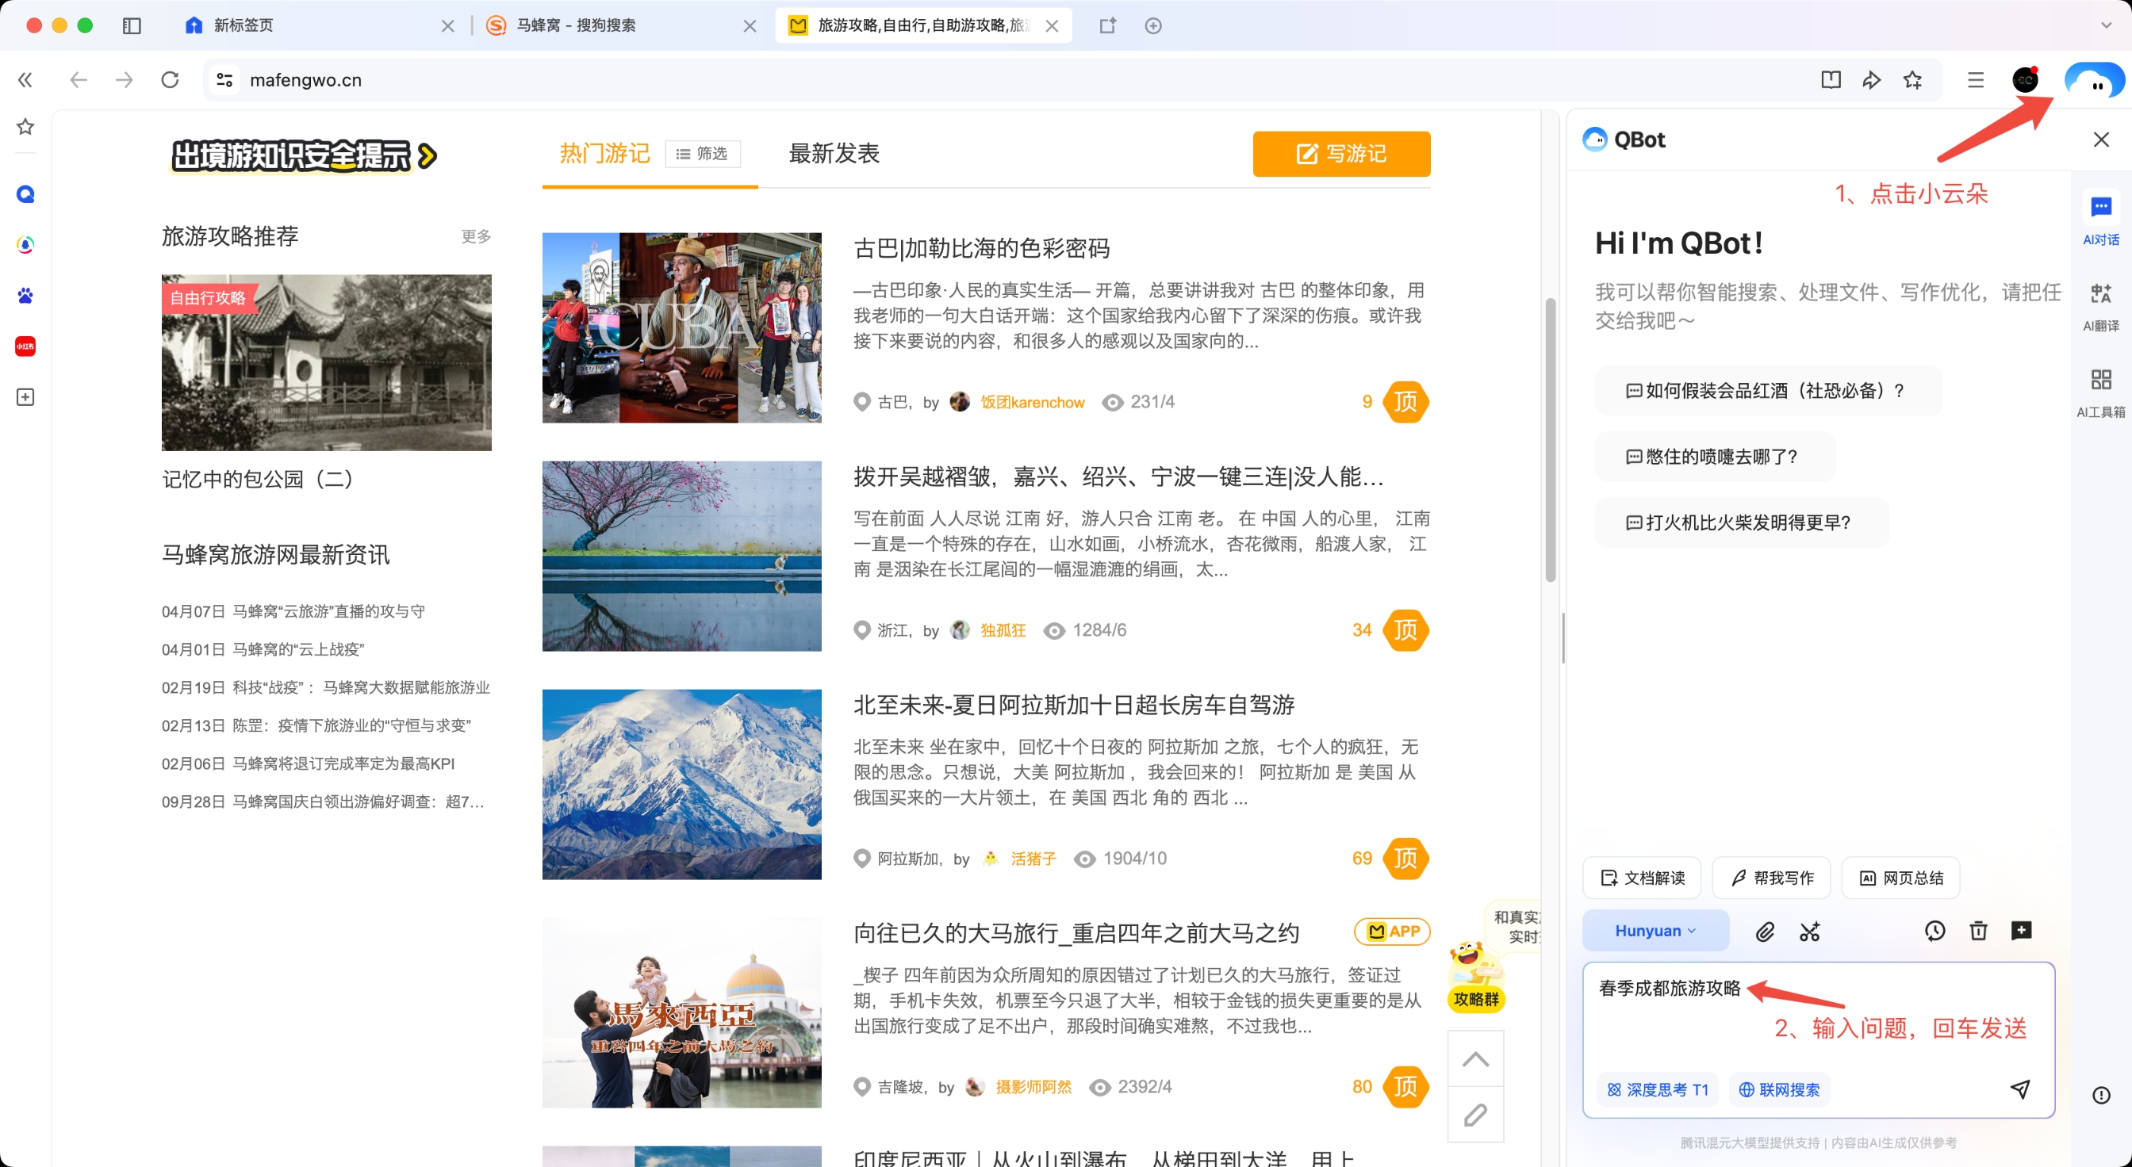Click the attachment paperclip icon in QBot
Screen dimensions: 2132x1167
[1765, 932]
